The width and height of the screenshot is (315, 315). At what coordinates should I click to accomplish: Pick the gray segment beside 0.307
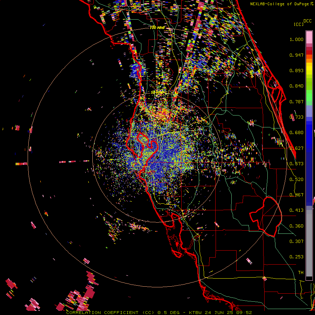coord(309,243)
